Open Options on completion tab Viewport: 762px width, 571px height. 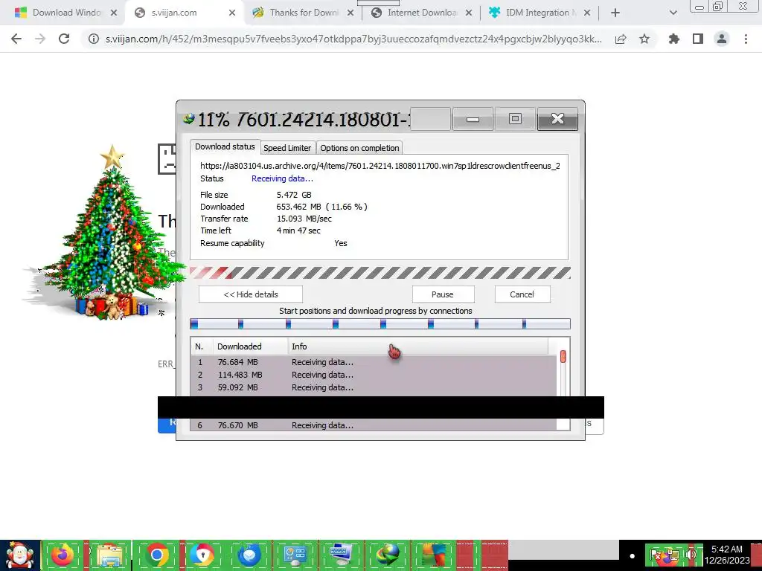pyautogui.click(x=359, y=148)
